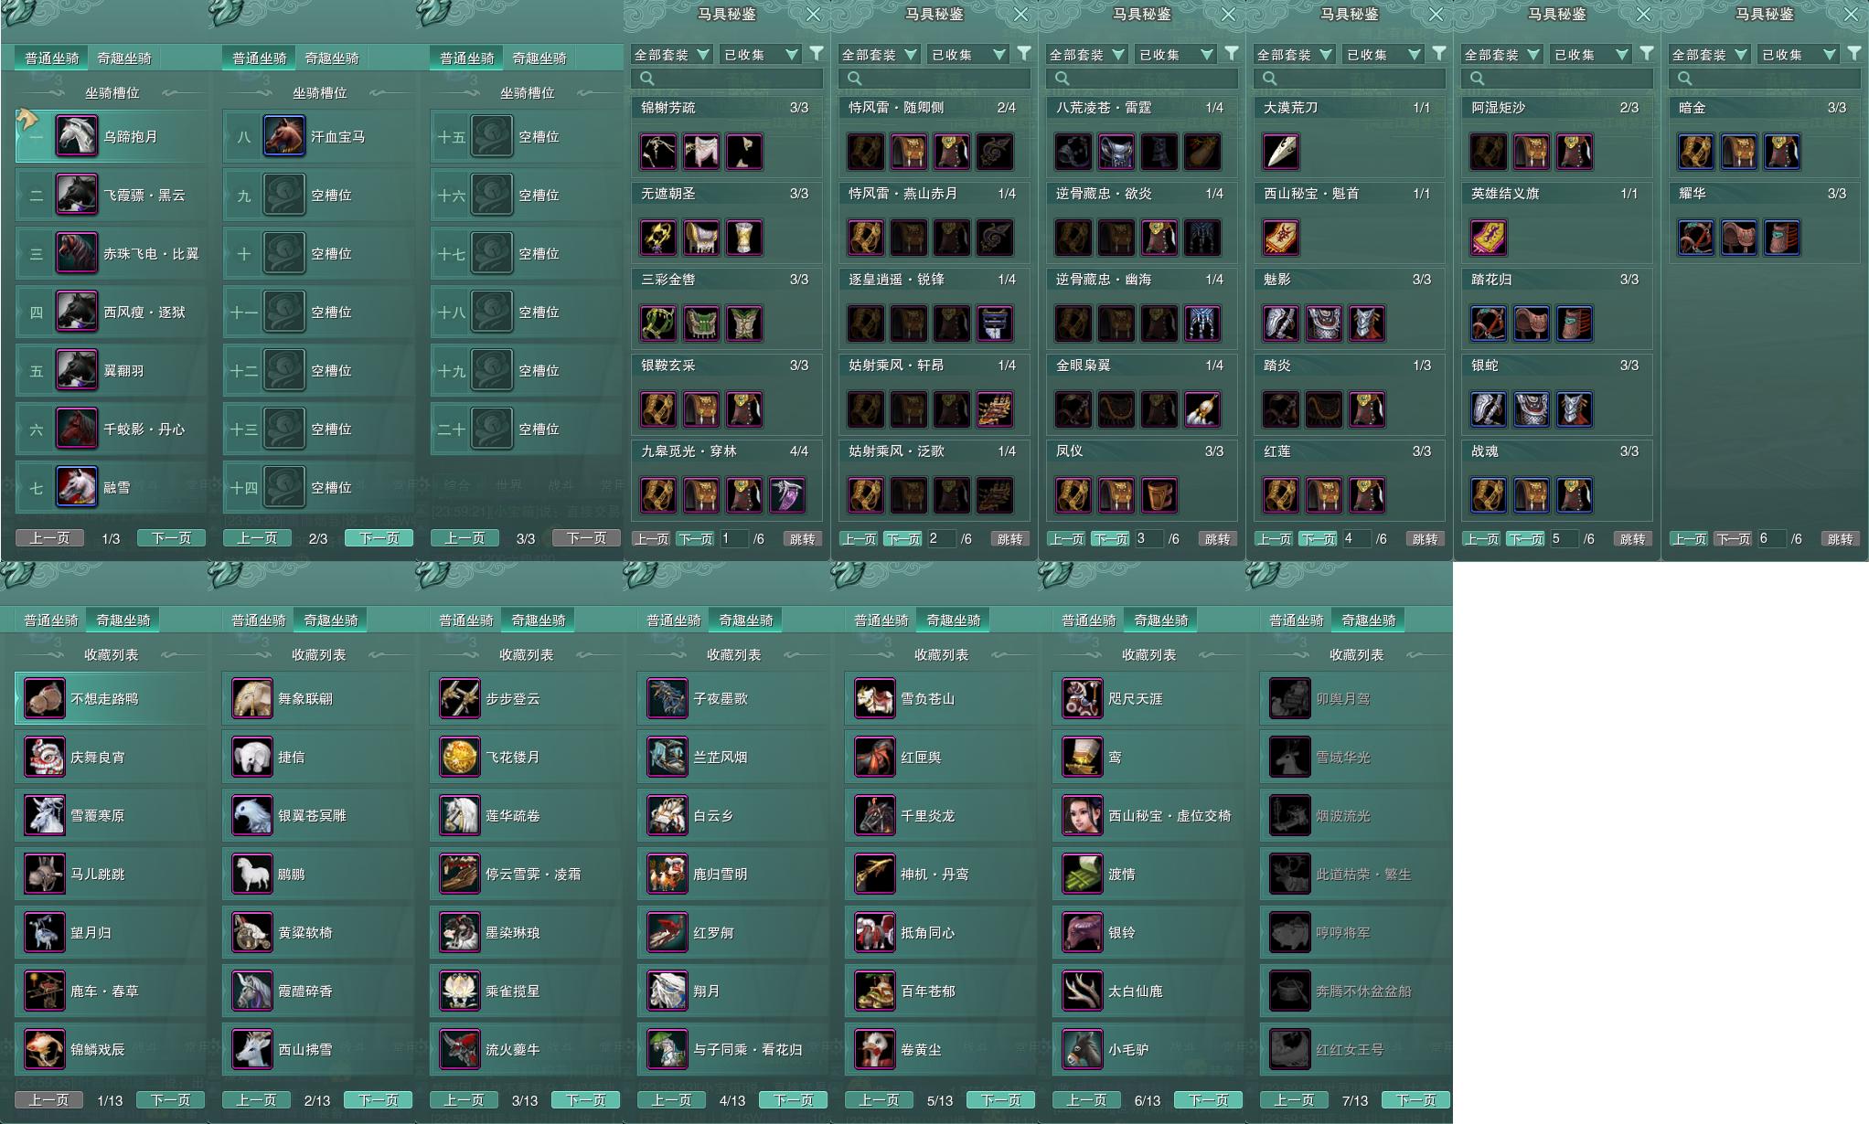Screen dimensions: 1869x1124
Task: Select the 奔腾不休盆盆船 list entry
Action: click(1355, 991)
